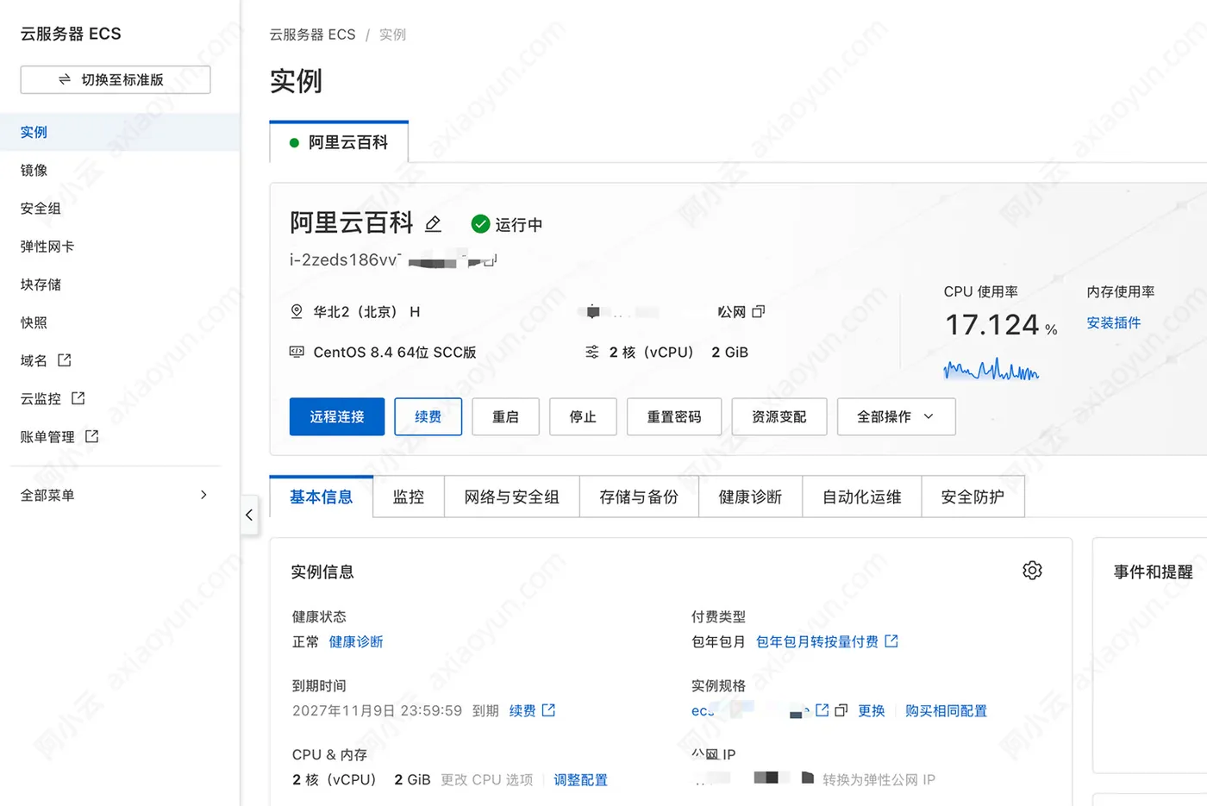1207x806 pixels.
Task: Copy instance spec with copy icon
Action: (841, 710)
